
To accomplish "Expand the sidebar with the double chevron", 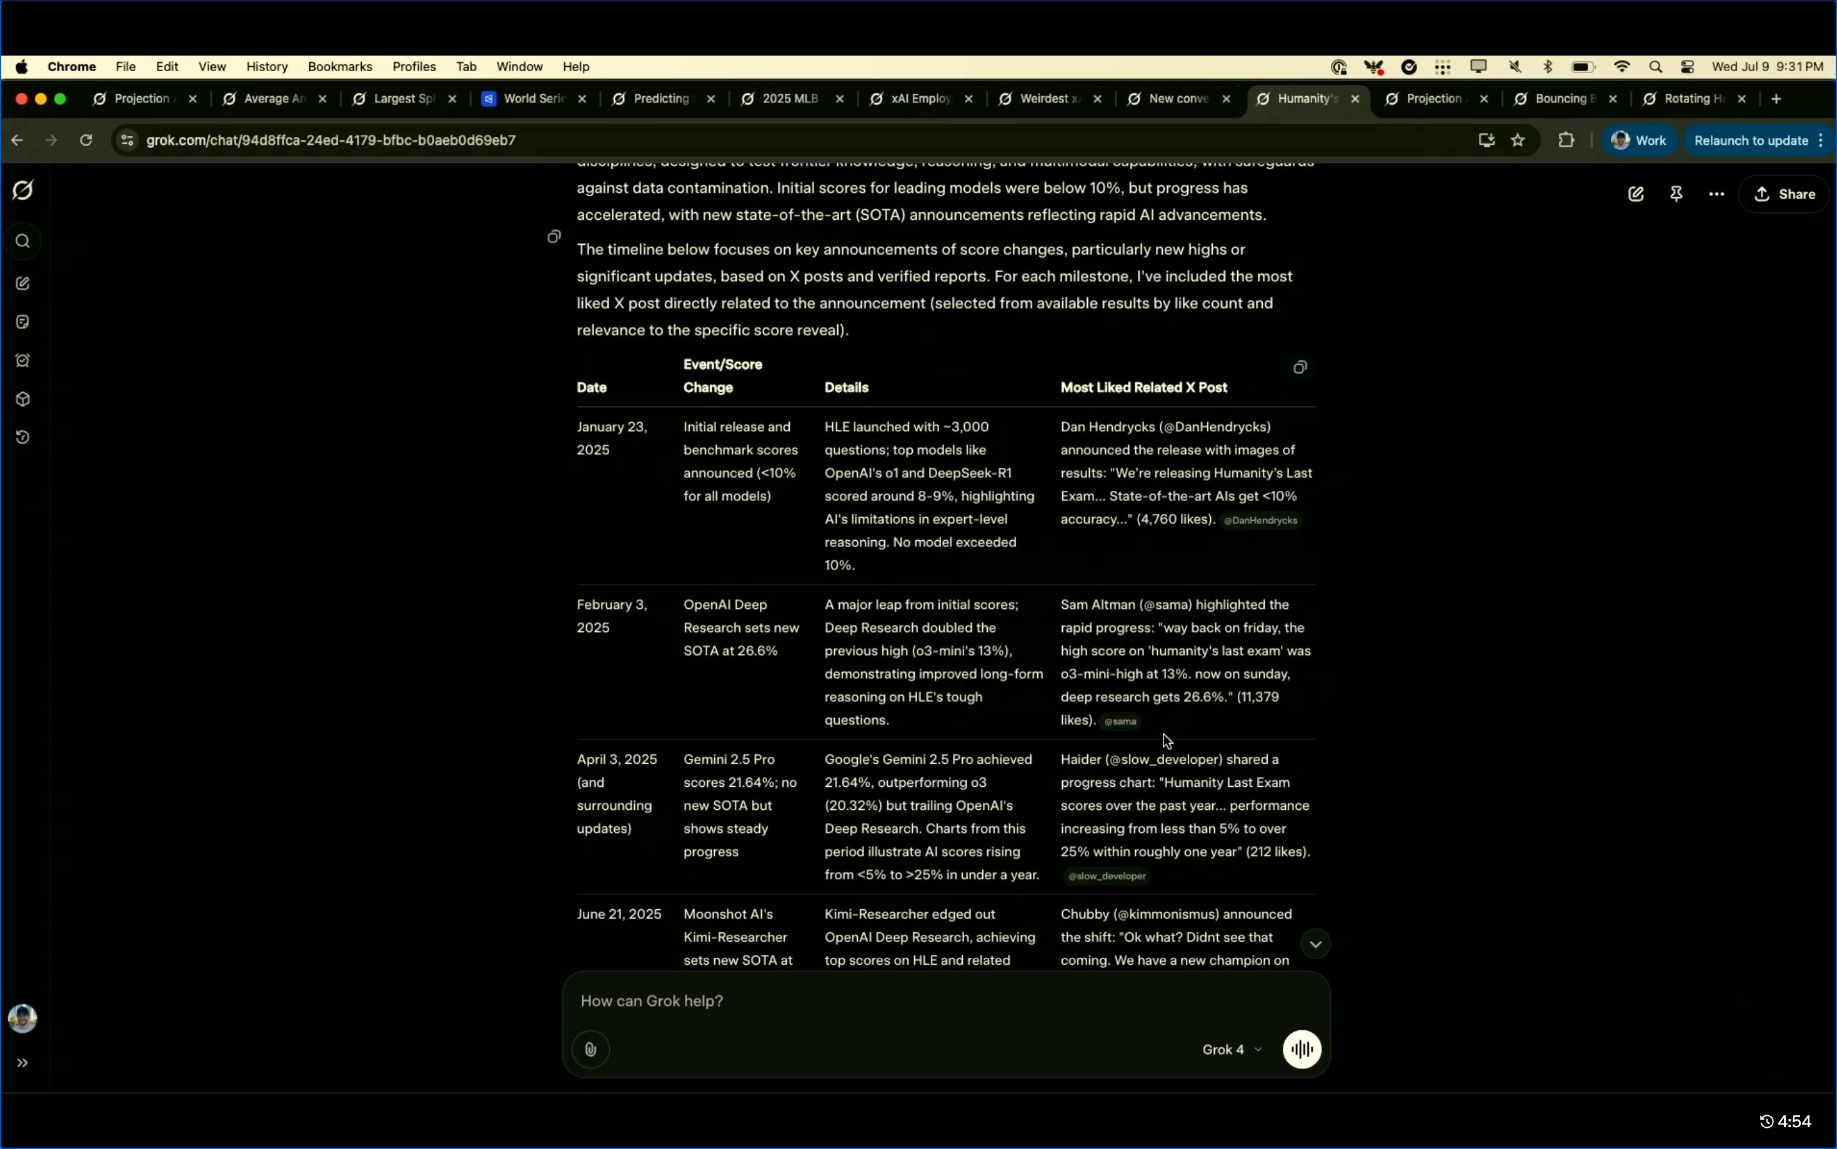I will [x=23, y=1063].
